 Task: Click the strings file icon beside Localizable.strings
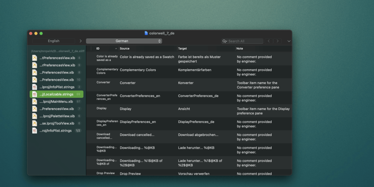coord(34,94)
